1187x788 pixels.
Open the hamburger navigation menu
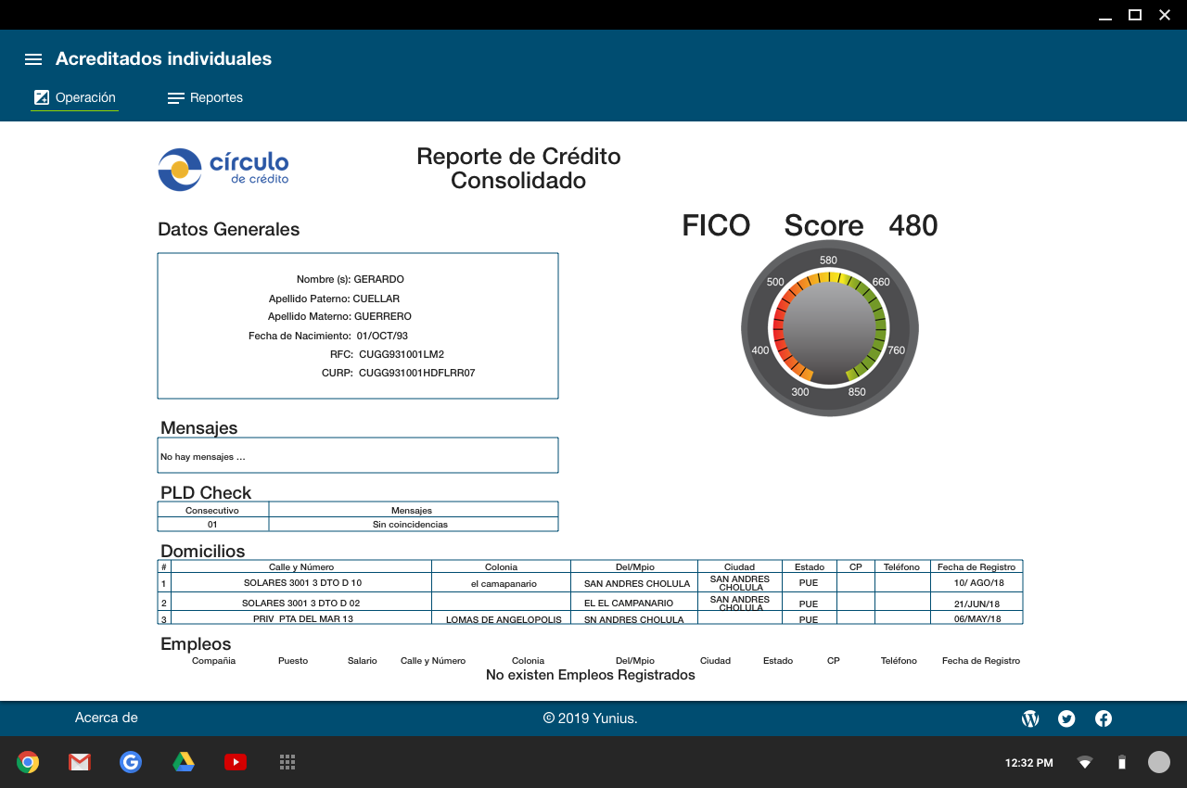point(33,59)
